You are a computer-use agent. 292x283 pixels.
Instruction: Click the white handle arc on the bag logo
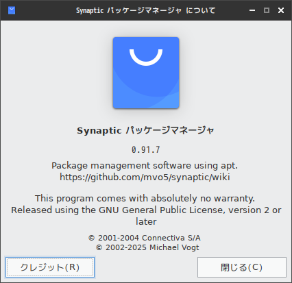(x=146, y=57)
